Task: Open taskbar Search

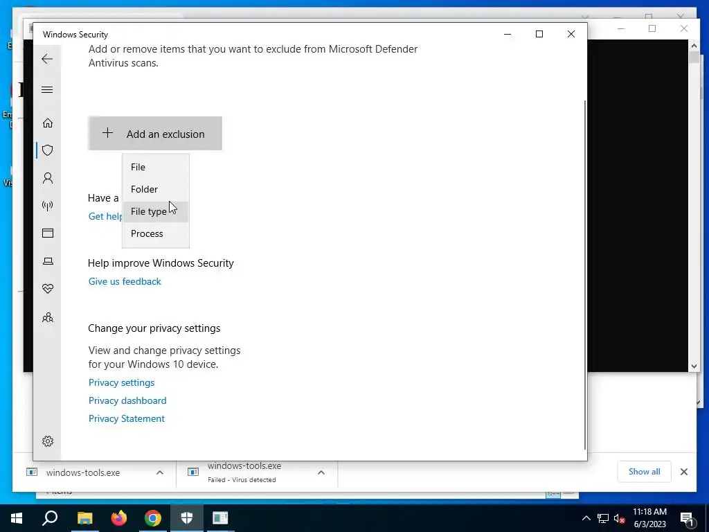Action: pos(50,518)
